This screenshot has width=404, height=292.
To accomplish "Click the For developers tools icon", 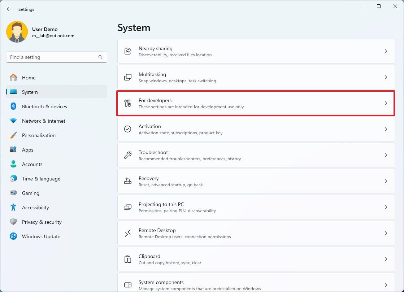I will pyautogui.click(x=128, y=103).
